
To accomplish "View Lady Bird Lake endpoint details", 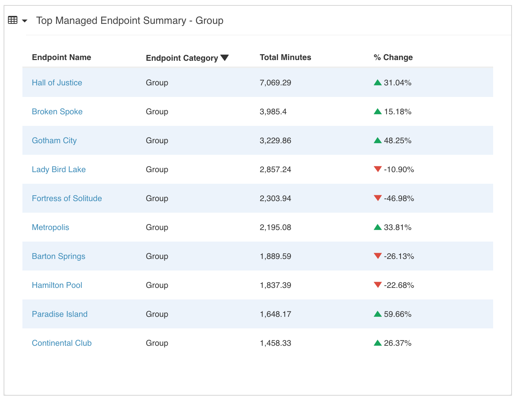I will [x=59, y=169].
